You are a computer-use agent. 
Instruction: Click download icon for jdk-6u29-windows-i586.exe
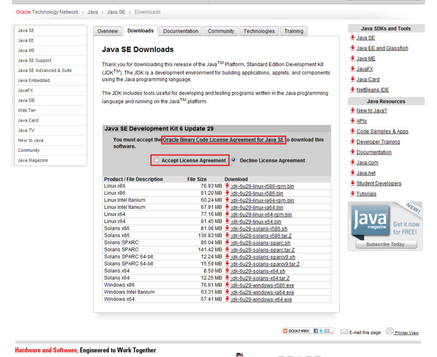(x=227, y=285)
